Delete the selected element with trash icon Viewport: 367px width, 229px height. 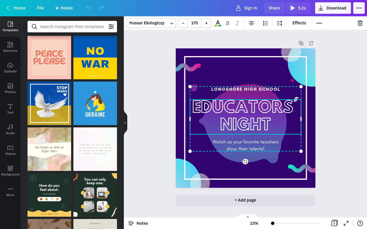coord(360,23)
